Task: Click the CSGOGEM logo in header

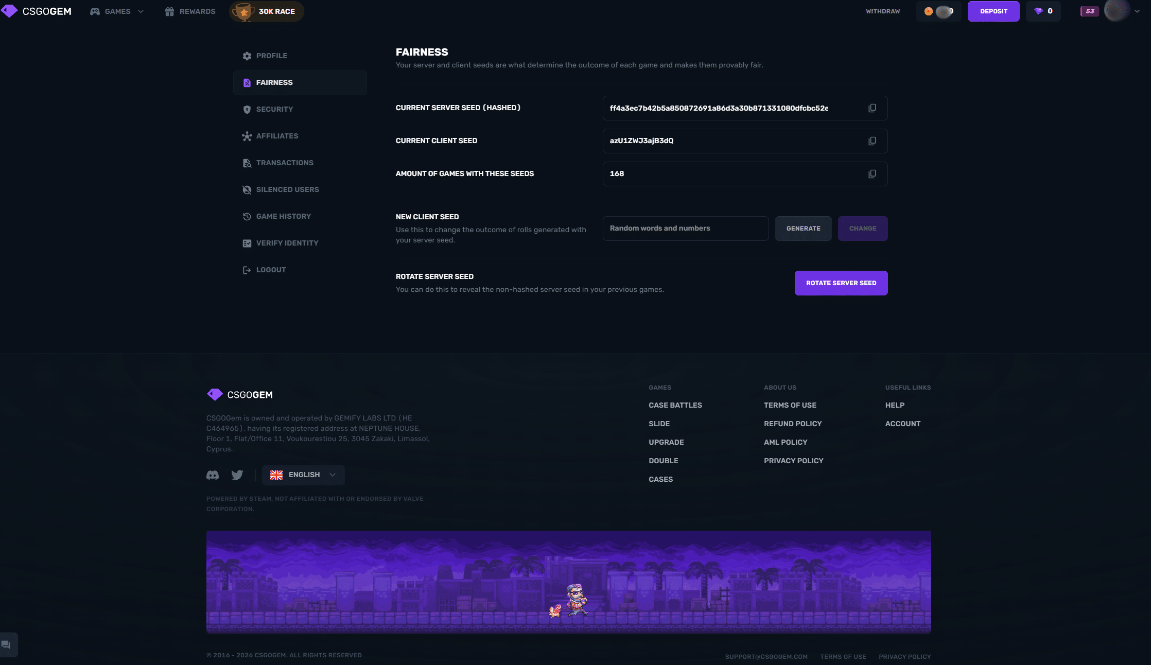Action: coord(36,11)
